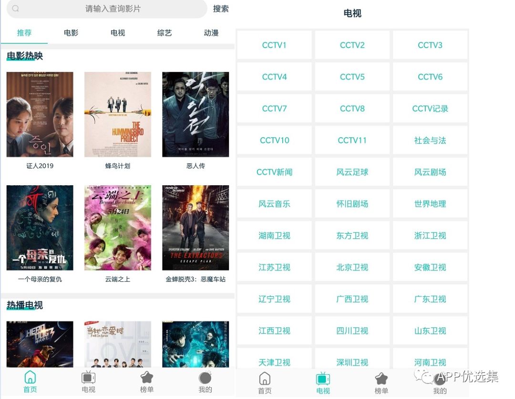This screenshot has width=515, height=399.
Task: Open 当她恋爱时 show thumbnail
Action: click(x=118, y=344)
